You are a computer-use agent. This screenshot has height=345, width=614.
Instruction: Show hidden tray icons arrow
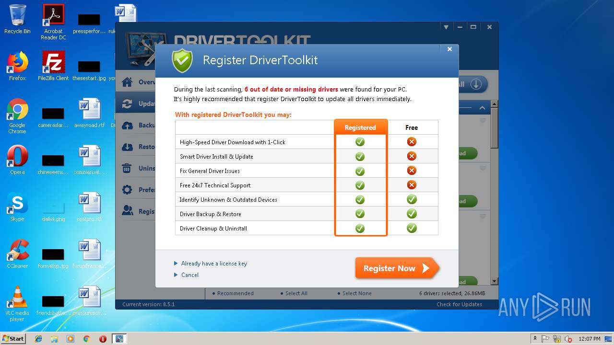coord(535,339)
